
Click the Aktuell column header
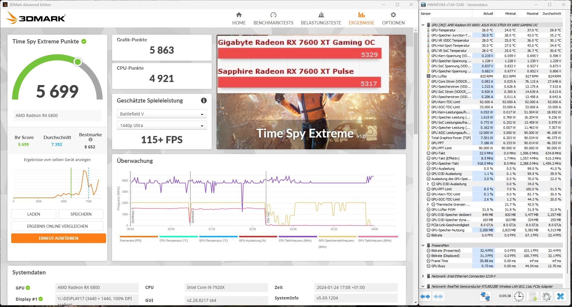click(484, 14)
